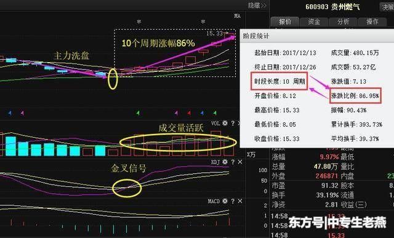Click the 成交量 480.15万 entry
Viewport: 394px width, 238px height.
[355, 53]
